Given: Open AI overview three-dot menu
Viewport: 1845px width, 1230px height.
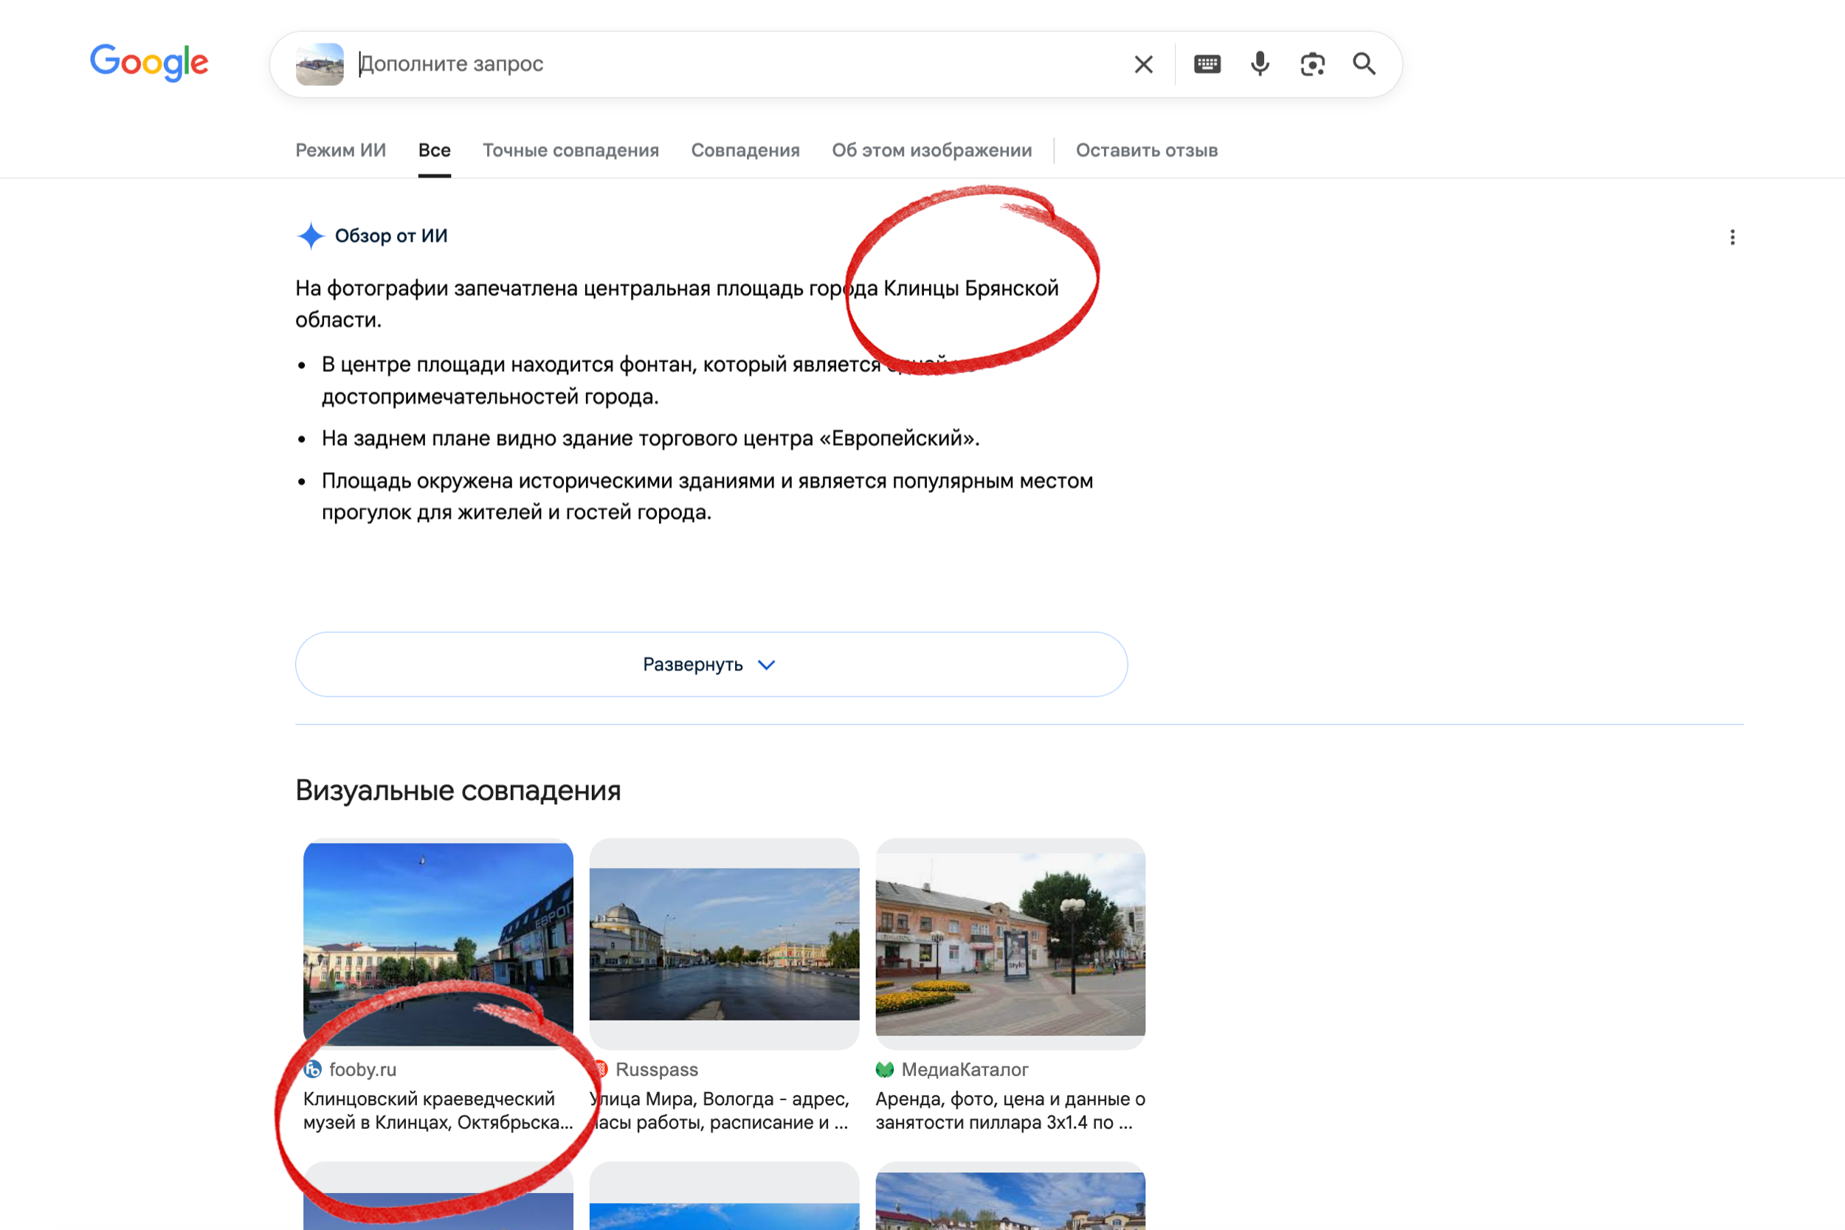Looking at the screenshot, I should click(x=1732, y=237).
